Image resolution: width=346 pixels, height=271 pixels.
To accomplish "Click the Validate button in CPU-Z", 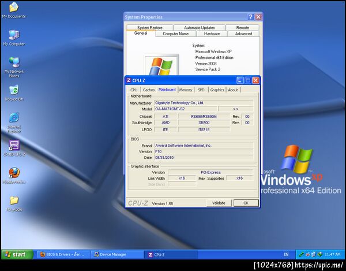I will [x=219, y=203].
